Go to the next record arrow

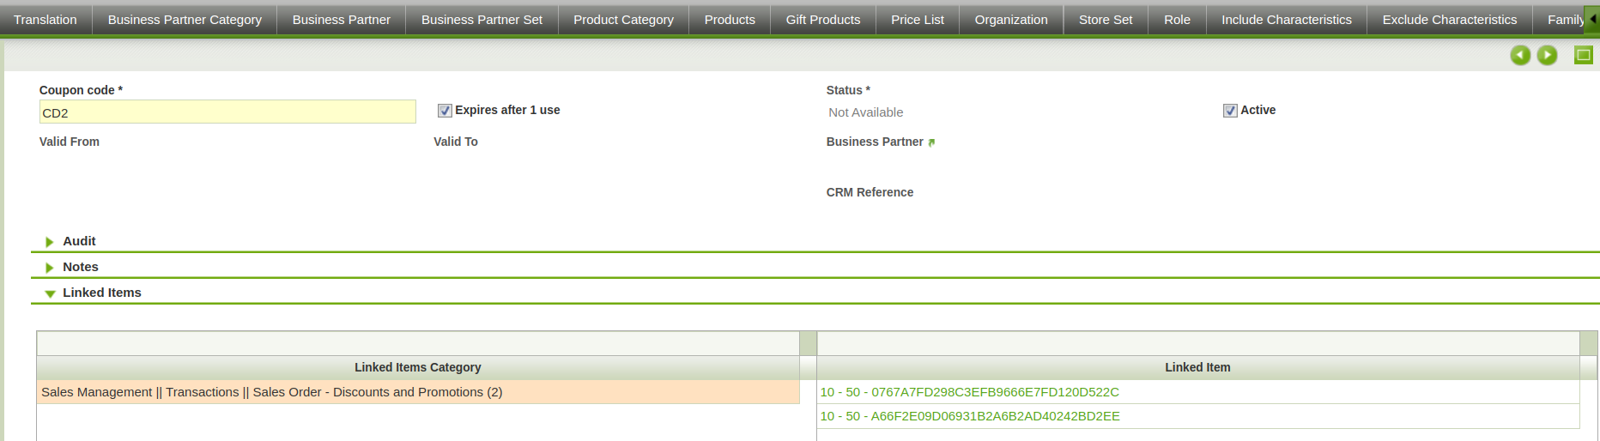coord(1547,56)
